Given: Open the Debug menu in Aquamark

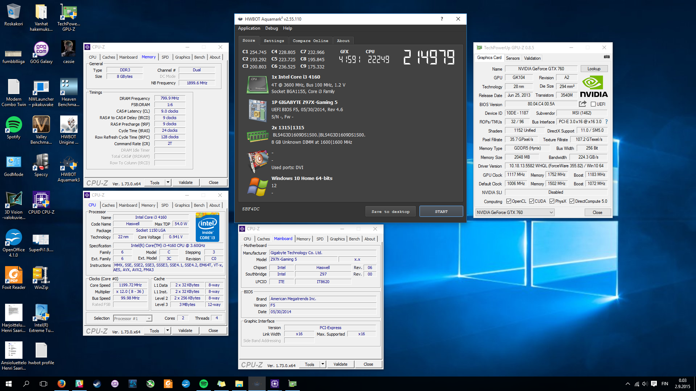Looking at the screenshot, I should [x=272, y=28].
